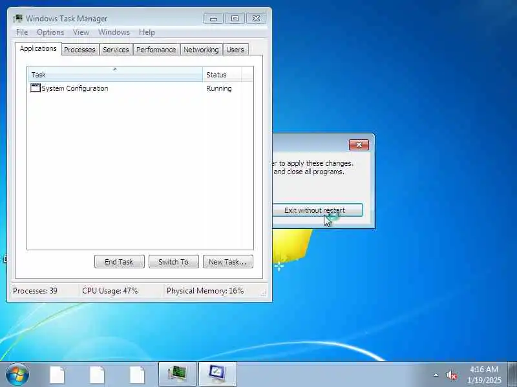Click the muted volume tray icon
The image size is (517, 387).
click(x=451, y=375)
